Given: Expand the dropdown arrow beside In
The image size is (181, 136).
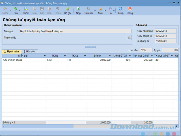Looking at the screenshot, I should [x=114, y=11].
